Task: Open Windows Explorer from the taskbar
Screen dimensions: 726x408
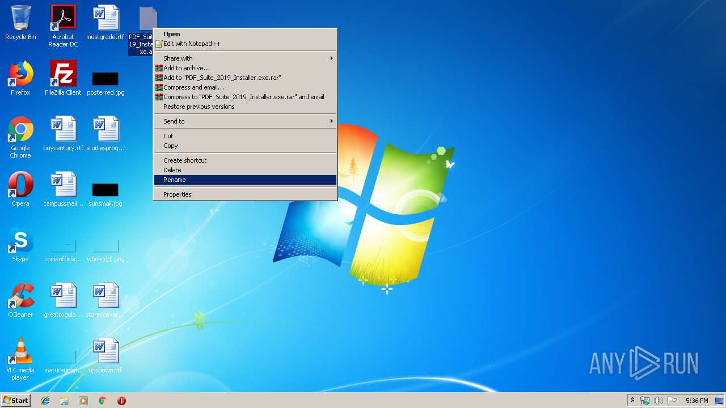Action: [x=64, y=401]
